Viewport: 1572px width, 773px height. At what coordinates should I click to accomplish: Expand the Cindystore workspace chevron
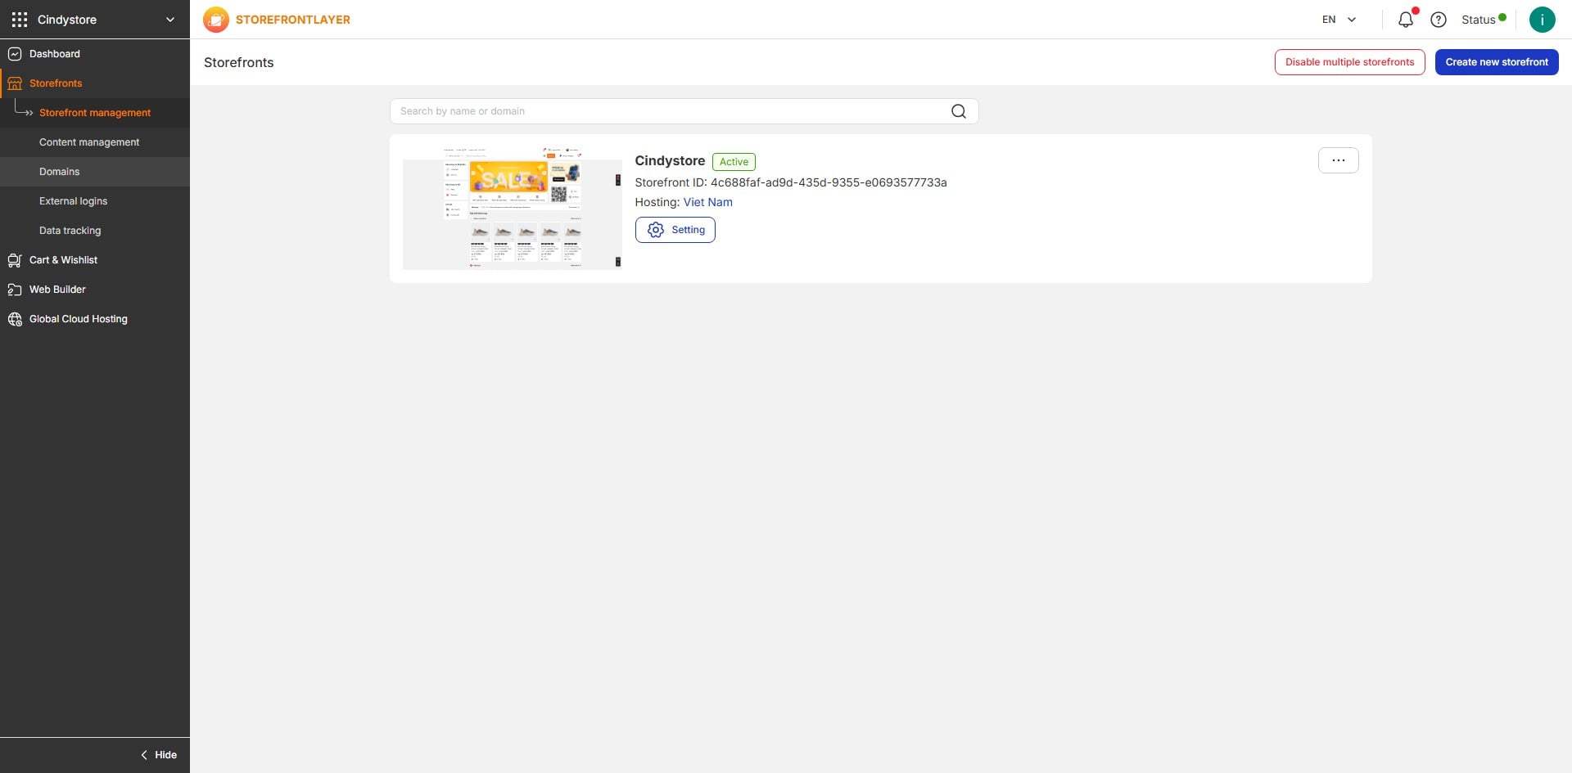click(x=169, y=19)
